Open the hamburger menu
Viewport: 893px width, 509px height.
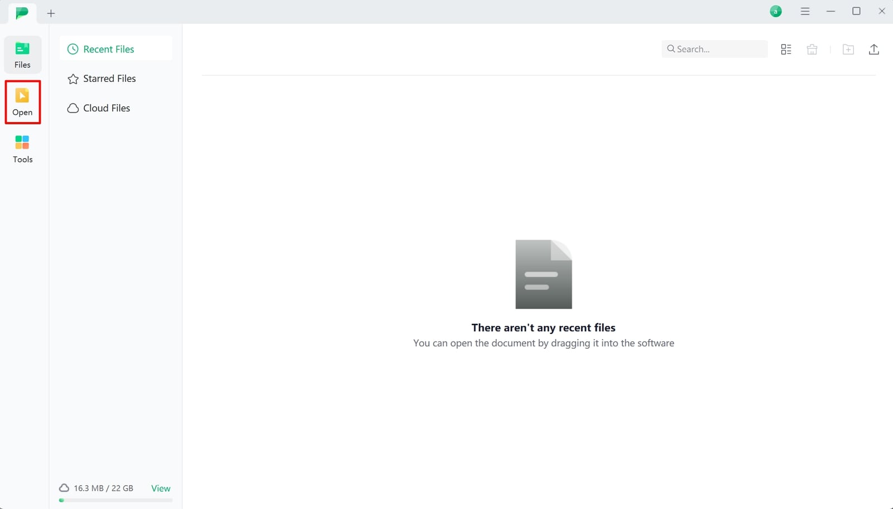(x=805, y=11)
